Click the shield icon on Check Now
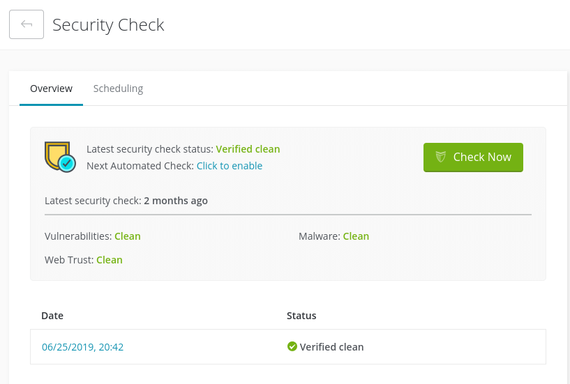 click(441, 157)
